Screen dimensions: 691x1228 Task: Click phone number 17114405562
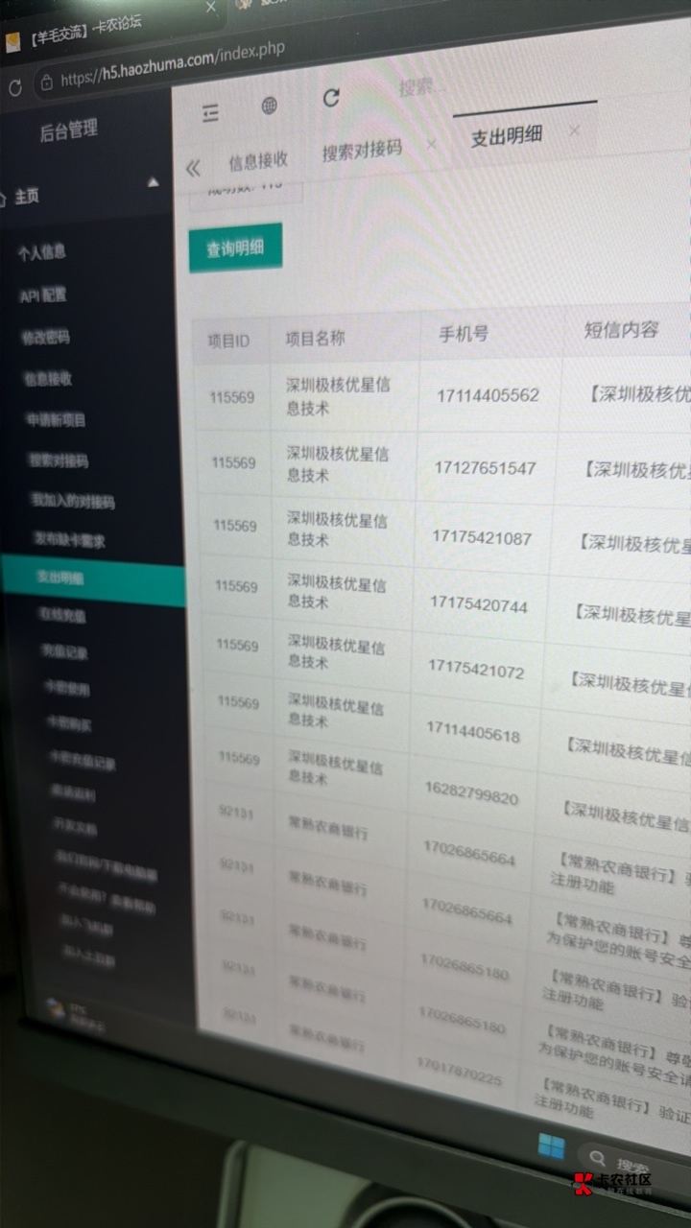(x=488, y=395)
